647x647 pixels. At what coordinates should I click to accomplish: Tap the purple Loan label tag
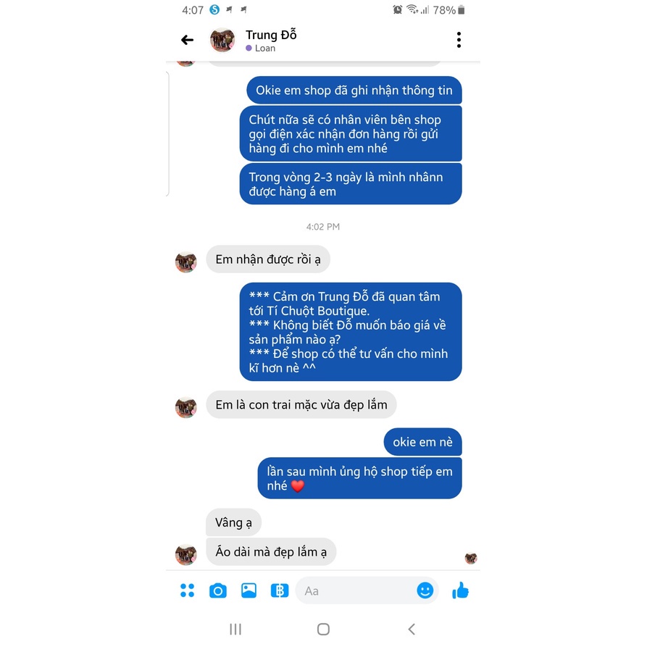click(260, 49)
